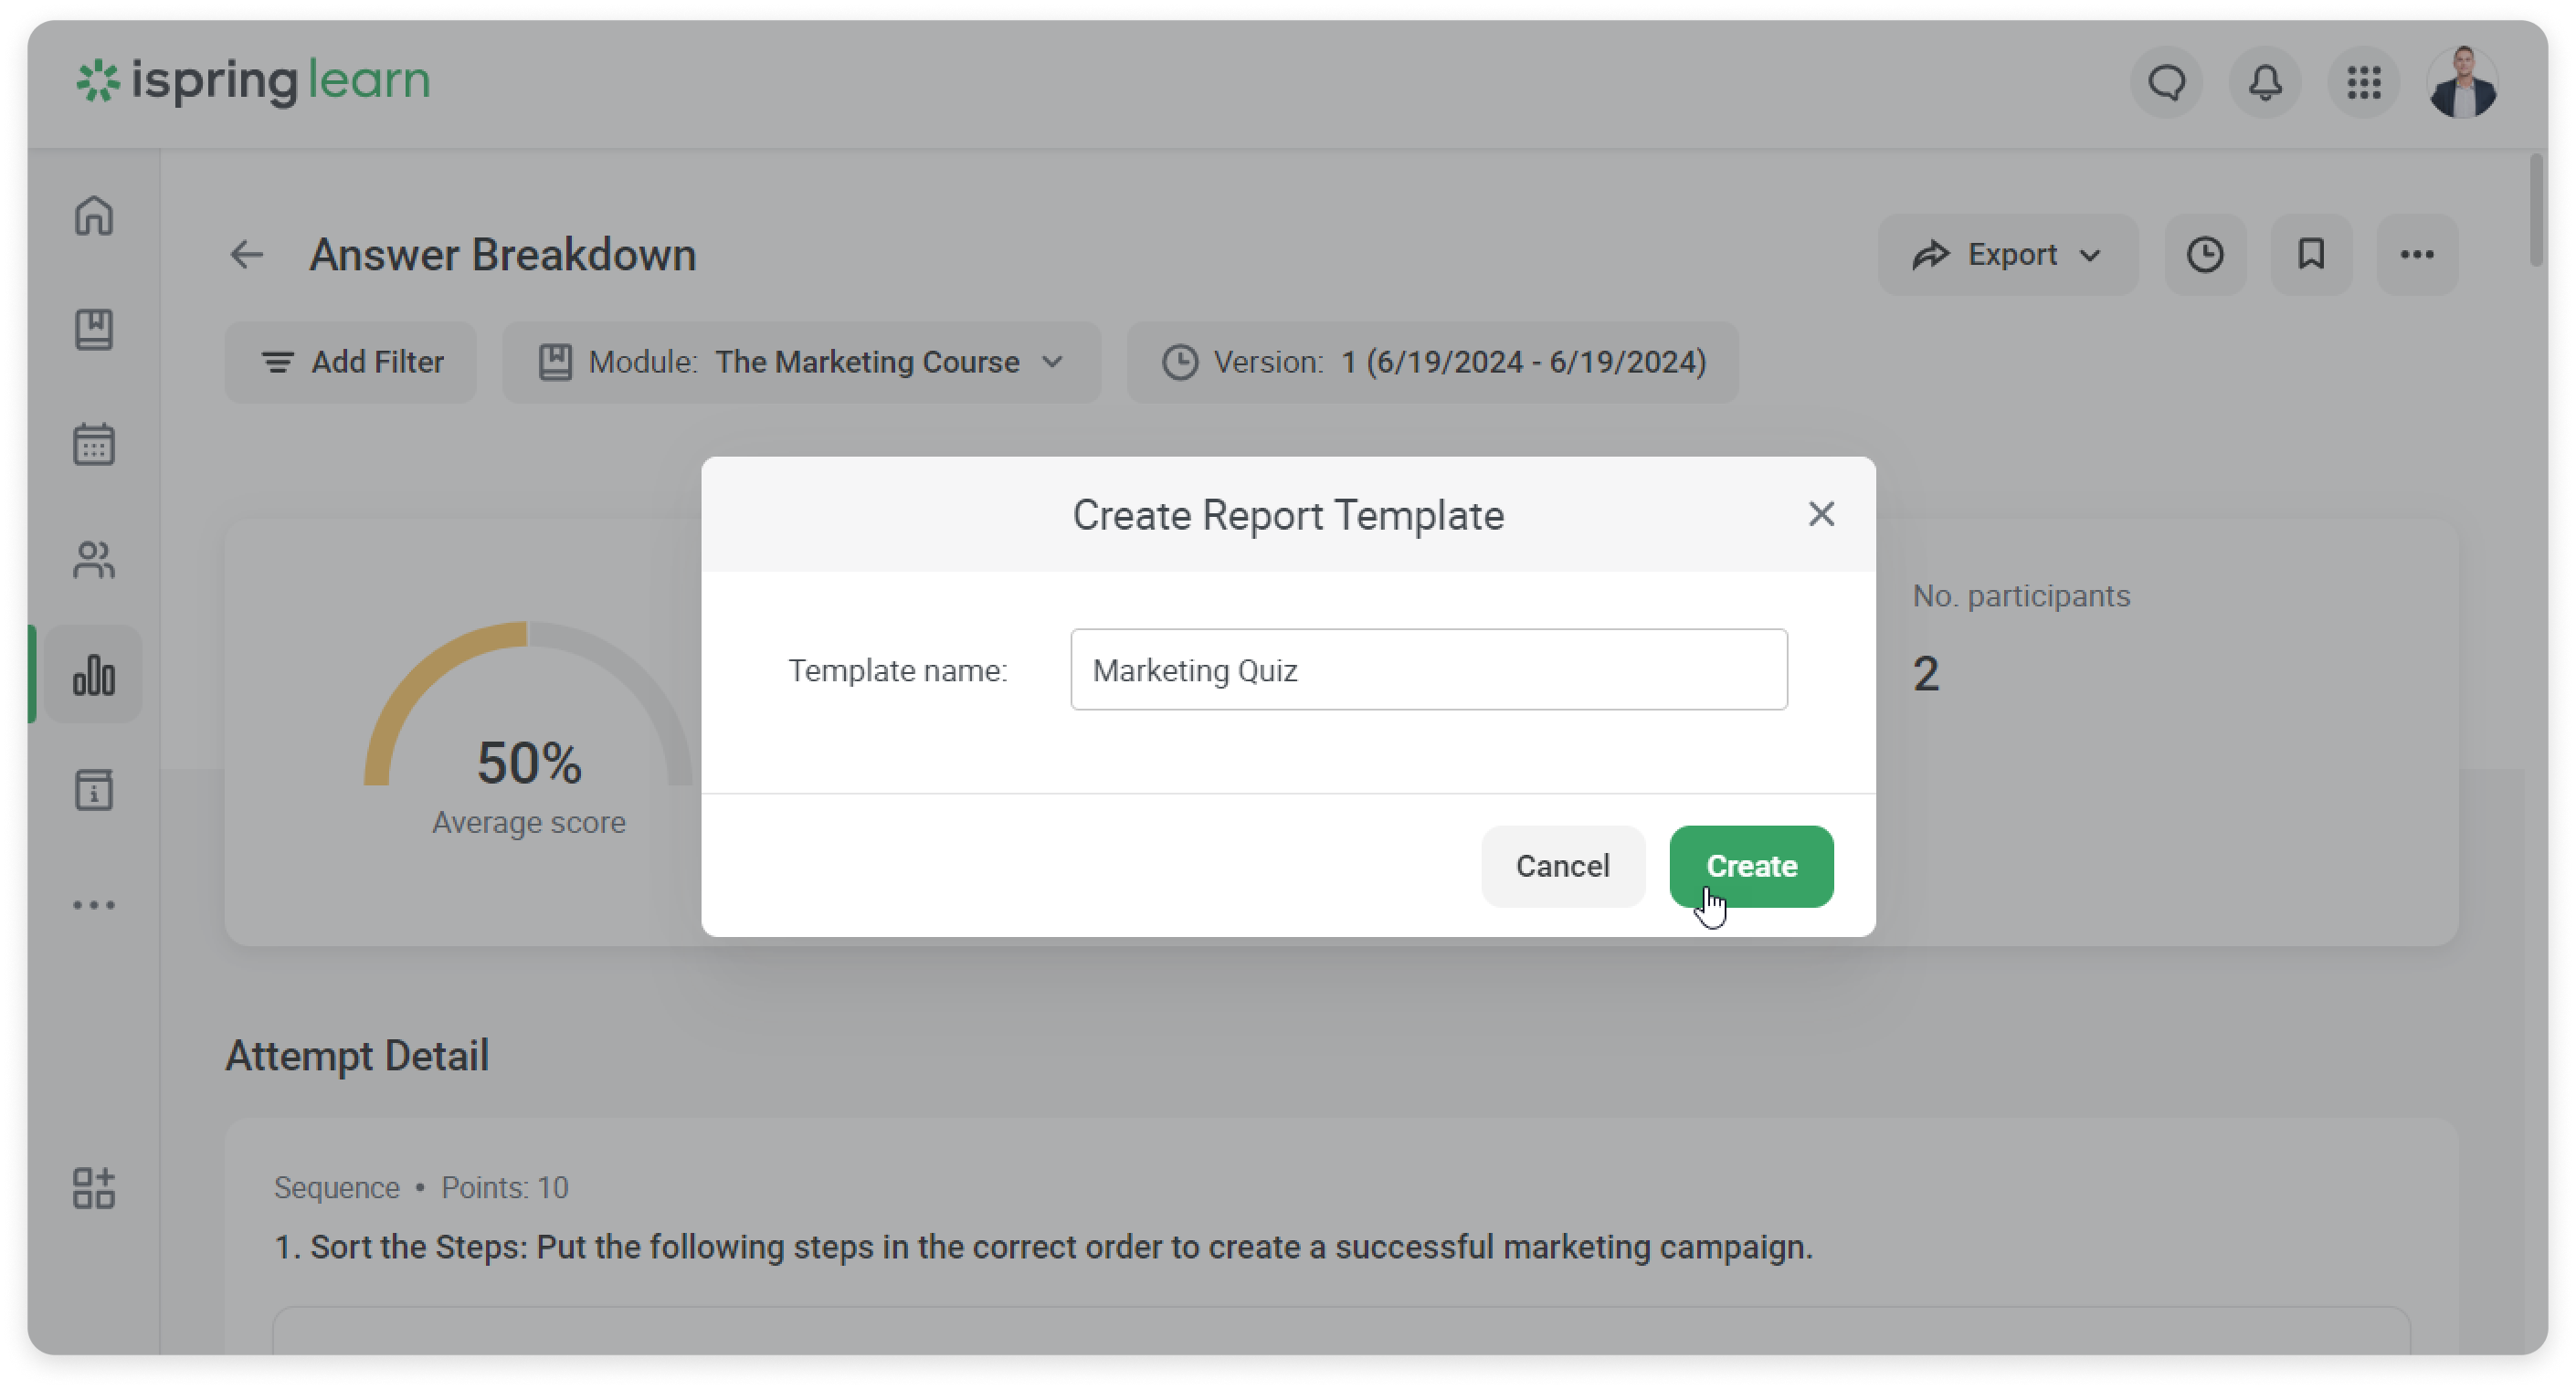Screen dimensions: 2576x1390
Task: Open the Home sidebar icon
Action: tap(94, 215)
